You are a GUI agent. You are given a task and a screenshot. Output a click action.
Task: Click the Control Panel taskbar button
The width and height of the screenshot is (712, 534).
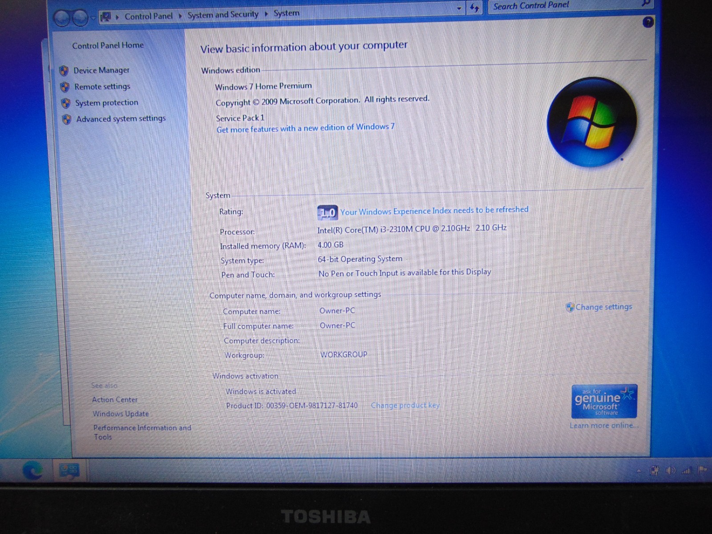pos(69,471)
